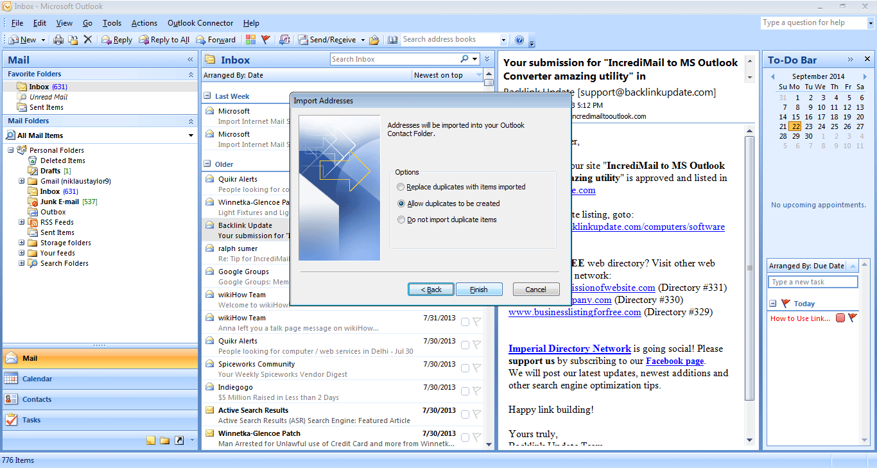Open the Imperial Directory Network link
The height and width of the screenshot is (468, 877).
[569, 349]
